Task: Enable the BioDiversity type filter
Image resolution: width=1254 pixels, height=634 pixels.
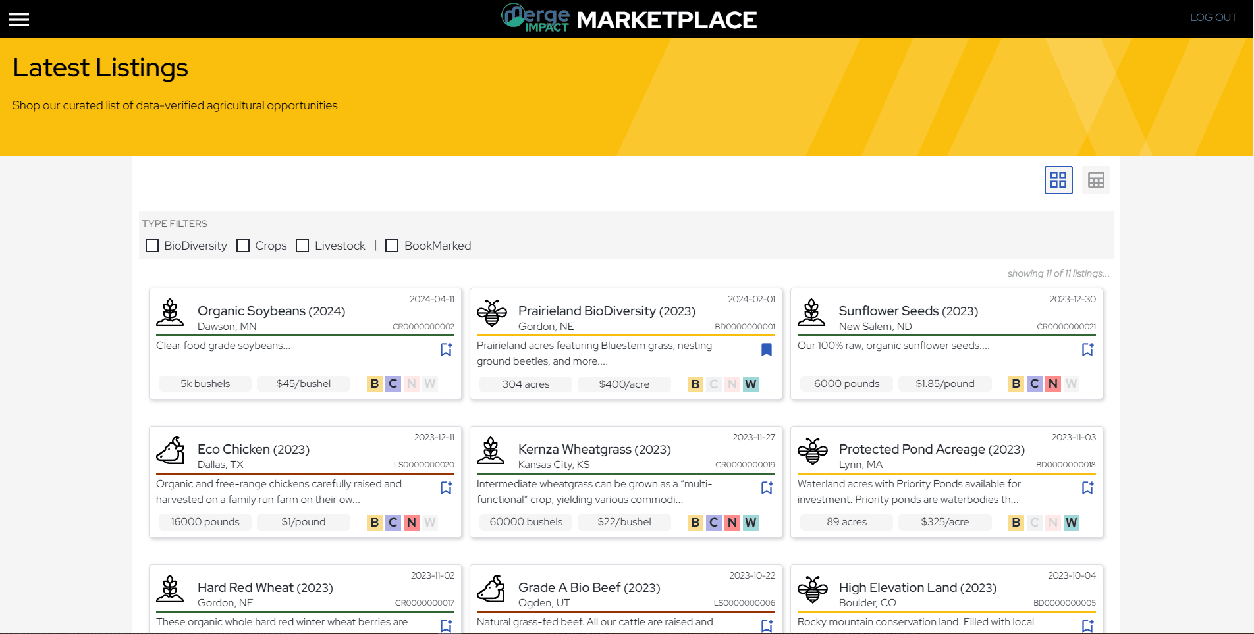Action: (152, 246)
